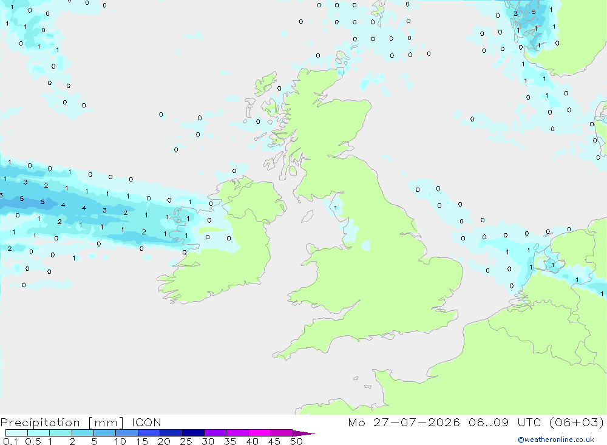
Task: Click the "45" legend scale label
Action: click(274, 441)
